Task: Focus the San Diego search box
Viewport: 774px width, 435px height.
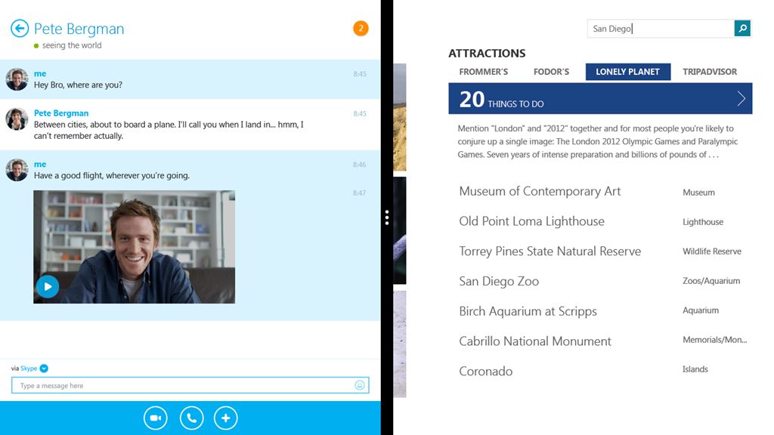Action: point(661,29)
